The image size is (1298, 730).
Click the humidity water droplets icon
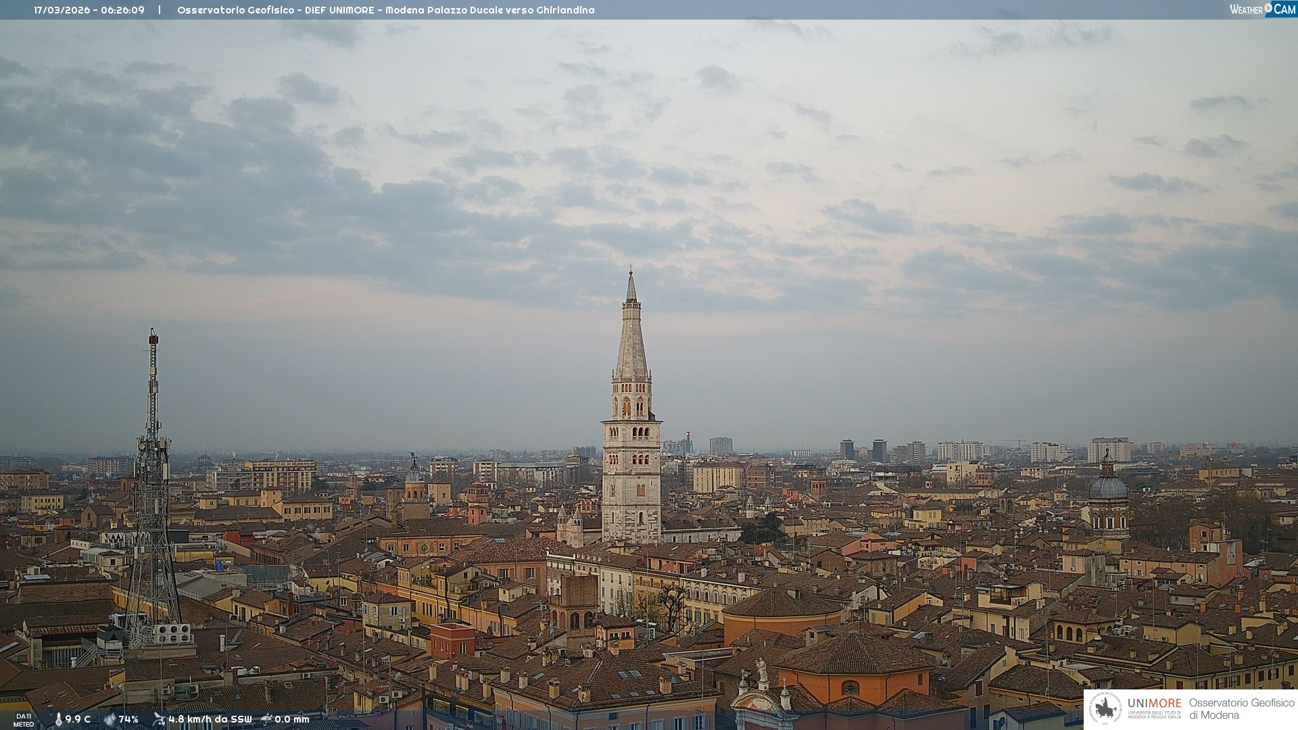[110, 719]
